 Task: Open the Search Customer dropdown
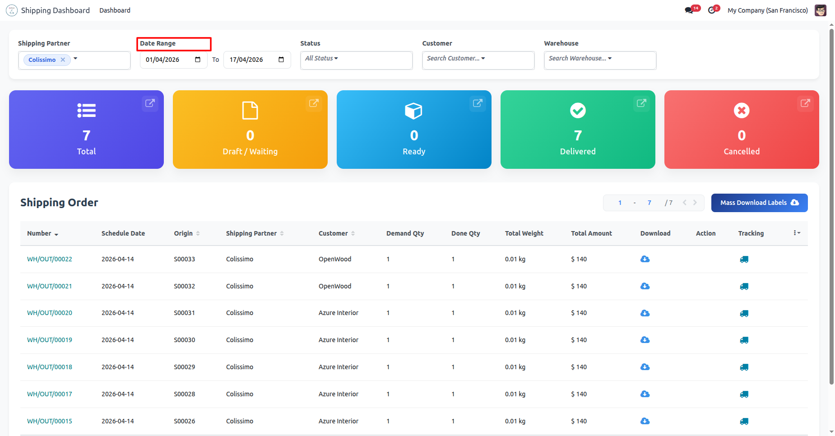(456, 59)
